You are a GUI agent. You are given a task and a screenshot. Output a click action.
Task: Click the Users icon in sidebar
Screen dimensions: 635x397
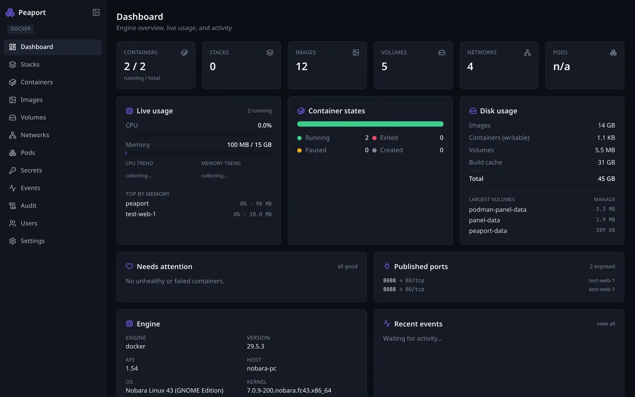(13, 223)
